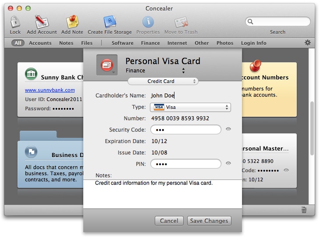The height and width of the screenshot is (237, 320).
Task: Select the Files filter tab
Action: pyautogui.click(x=87, y=43)
